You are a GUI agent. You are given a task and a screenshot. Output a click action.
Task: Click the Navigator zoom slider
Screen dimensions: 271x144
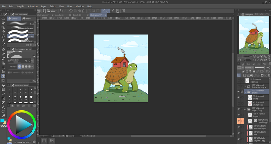click(x=245, y=56)
